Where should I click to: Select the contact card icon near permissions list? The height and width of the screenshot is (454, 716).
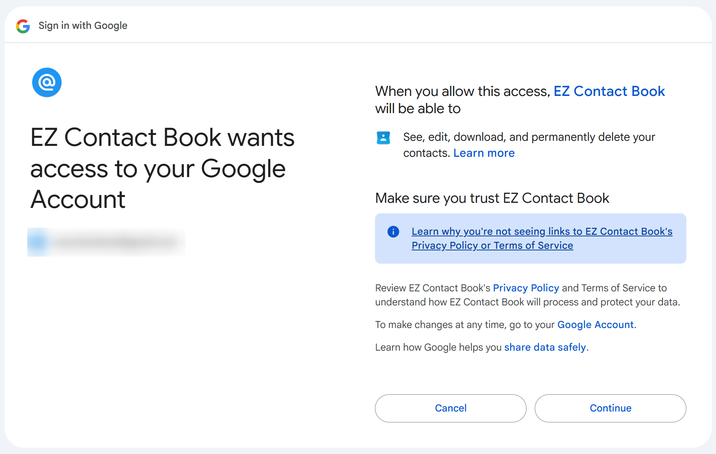384,138
